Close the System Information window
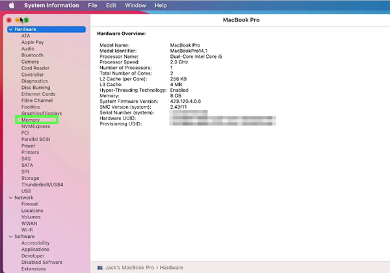Screen dimensions: 390x273 coord(9,20)
